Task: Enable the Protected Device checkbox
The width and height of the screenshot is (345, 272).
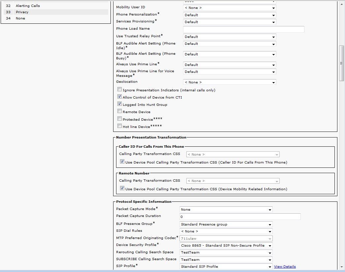Action: pos(119,119)
